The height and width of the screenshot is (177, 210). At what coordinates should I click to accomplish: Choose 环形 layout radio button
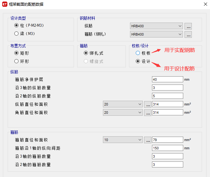(x=16, y=61)
